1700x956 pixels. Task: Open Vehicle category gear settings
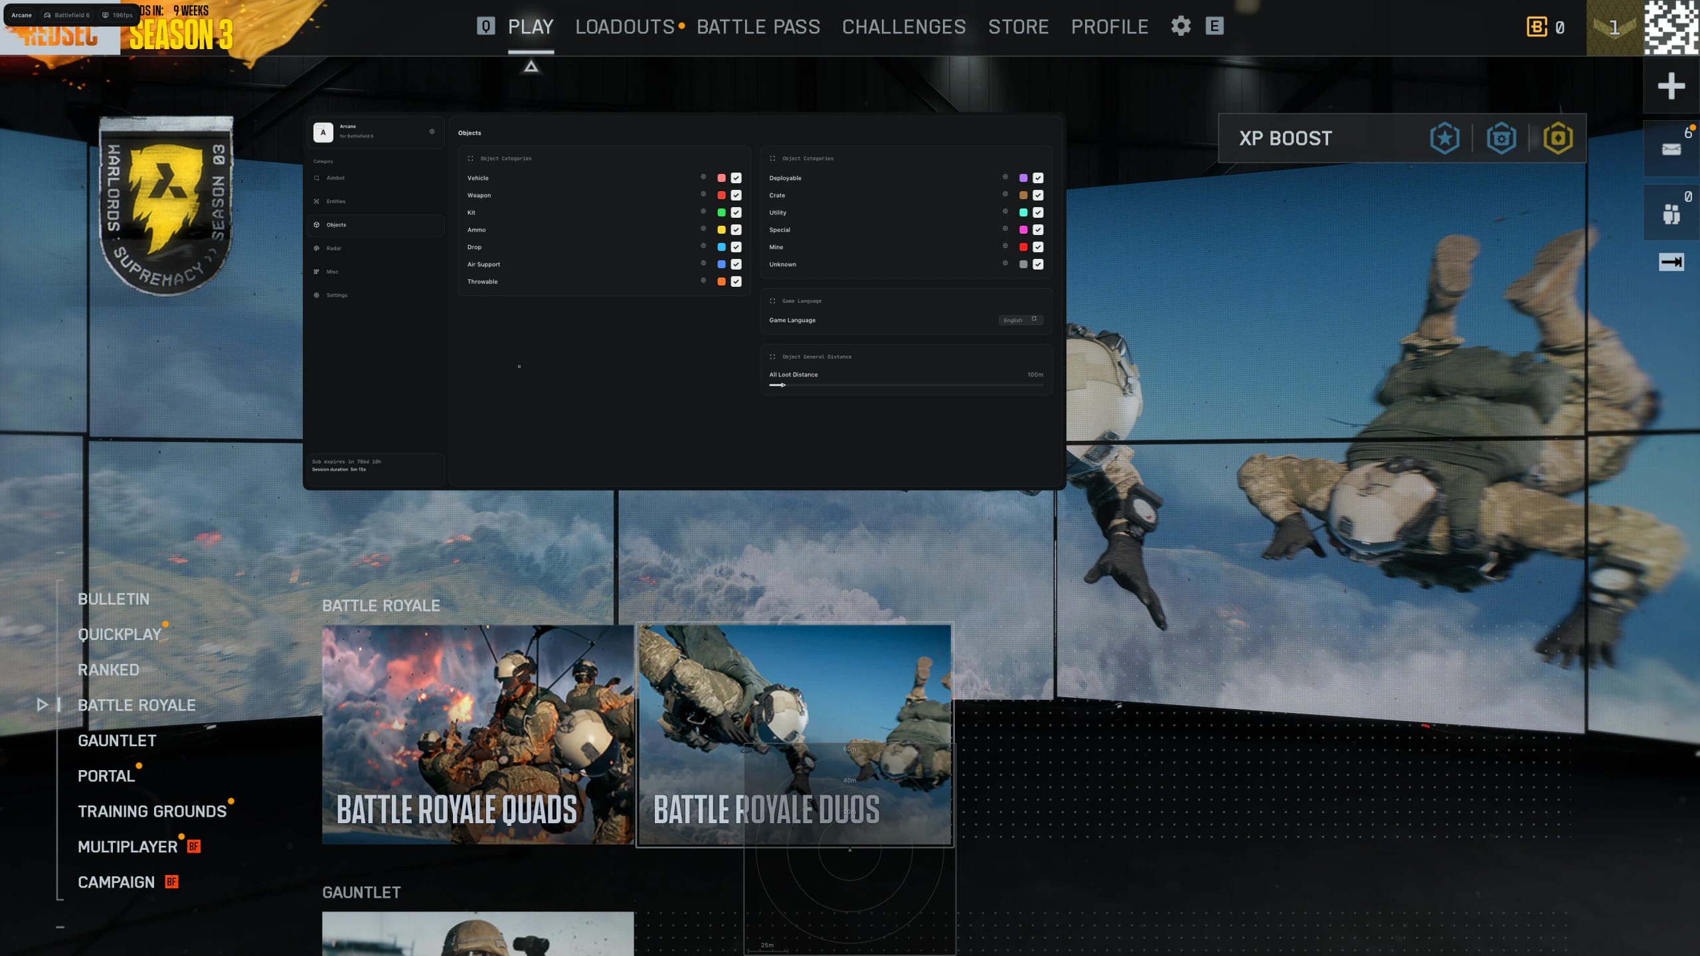point(703,177)
